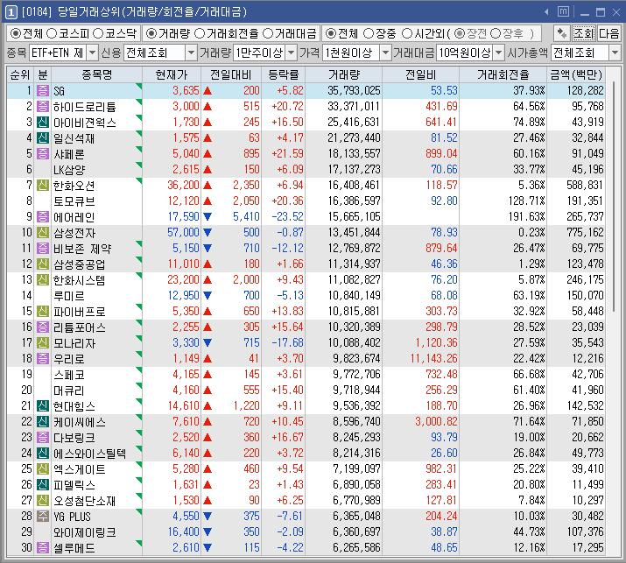
Task: Select the 장후 radio button
Action: 495,33
